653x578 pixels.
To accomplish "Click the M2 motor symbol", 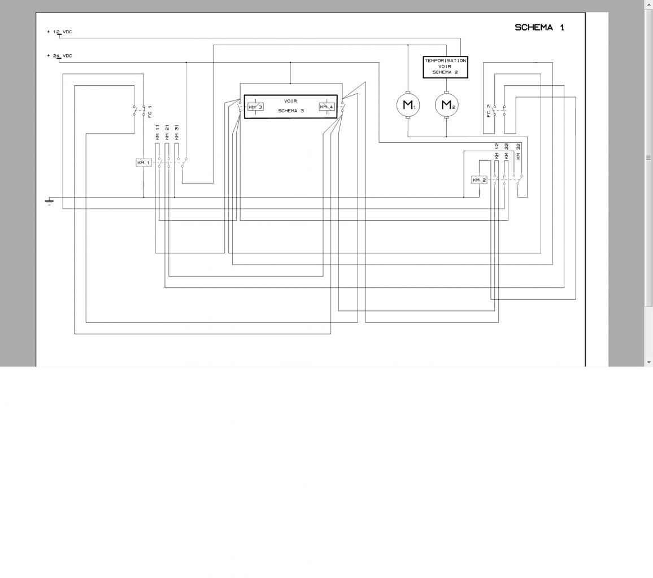I will tap(446, 105).
